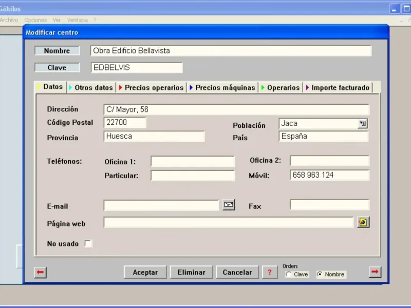Open the Precios operarios tab

coord(153,88)
